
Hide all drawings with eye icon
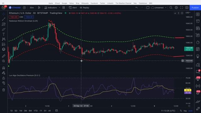[3, 83]
